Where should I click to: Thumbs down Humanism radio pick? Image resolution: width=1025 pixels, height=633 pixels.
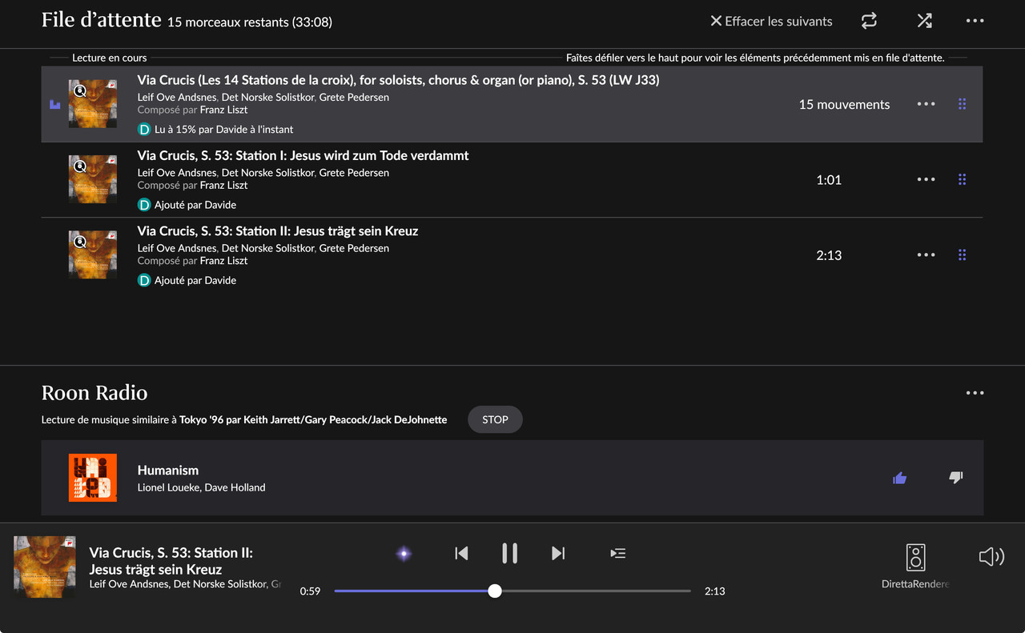click(x=955, y=478)
